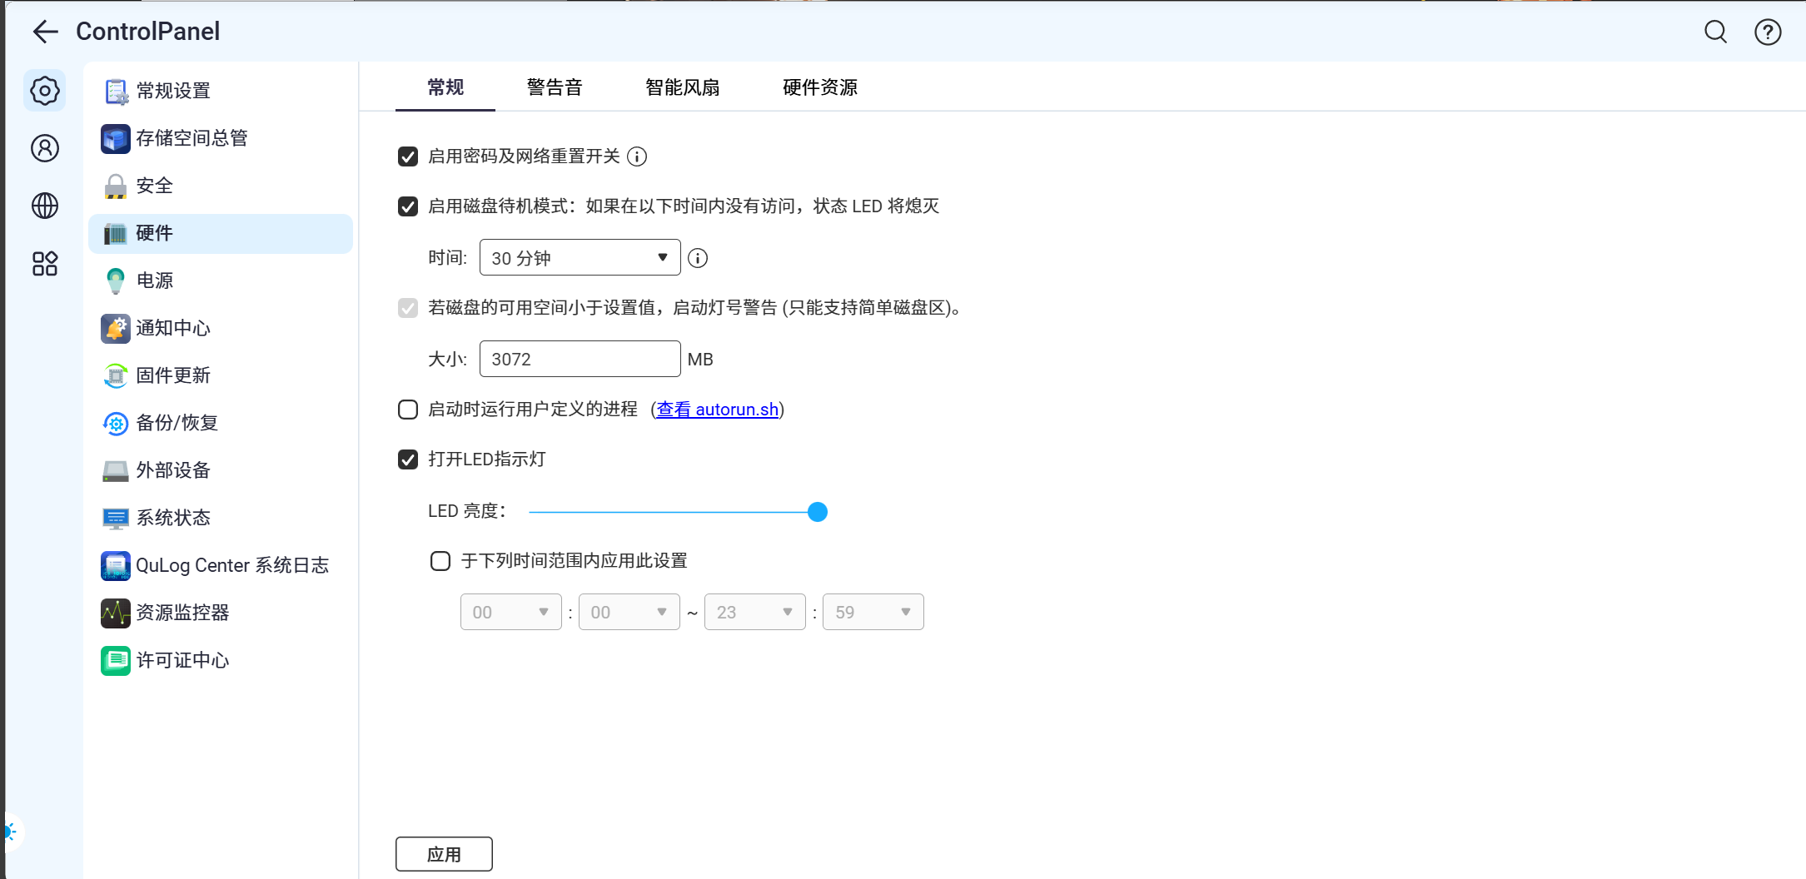
Task: Open the 查看 autorun.sh link
Action: point(717,410)
